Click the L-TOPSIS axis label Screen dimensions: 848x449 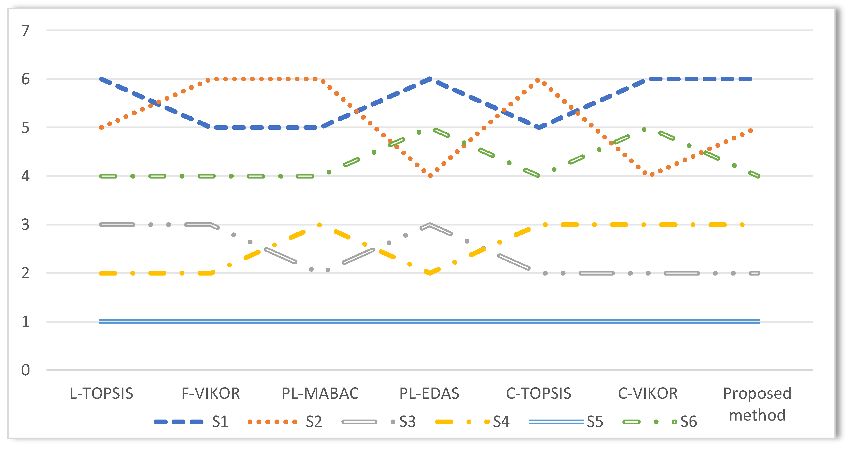click(x=101, y=393)
